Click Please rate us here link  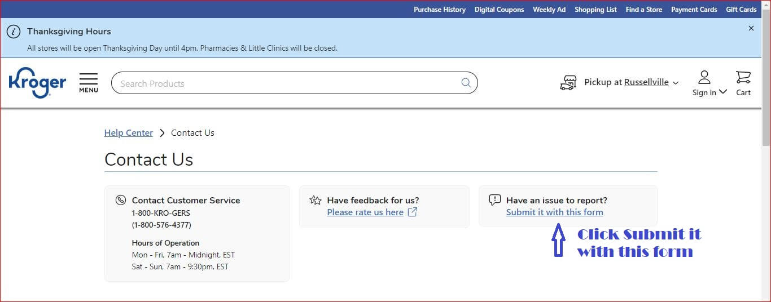[365, 212]
